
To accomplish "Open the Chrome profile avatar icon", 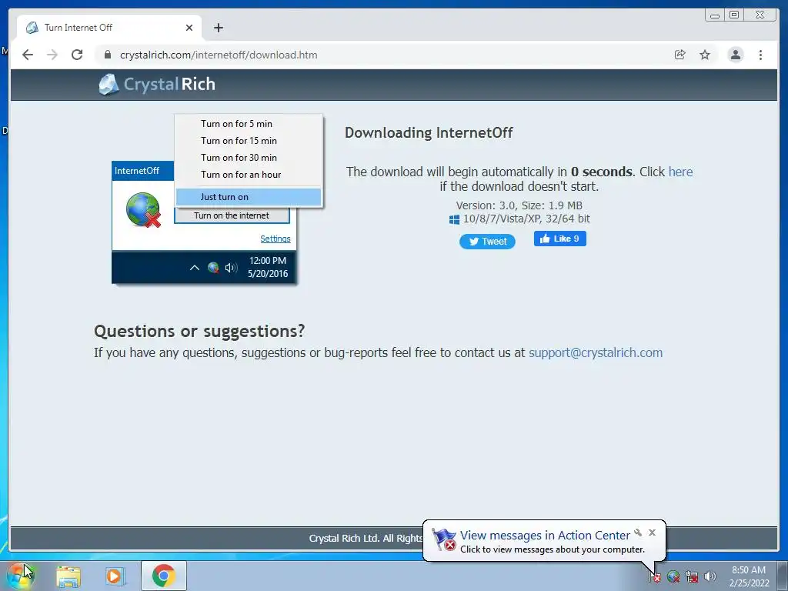I will (x=735, y=55).
